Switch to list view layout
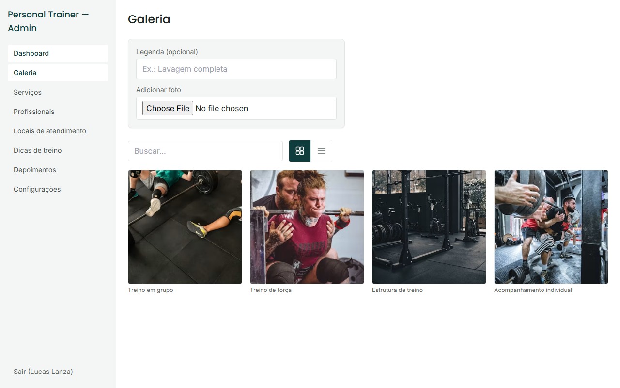Screen dimensions: 620x388 (x=322, y=151)
